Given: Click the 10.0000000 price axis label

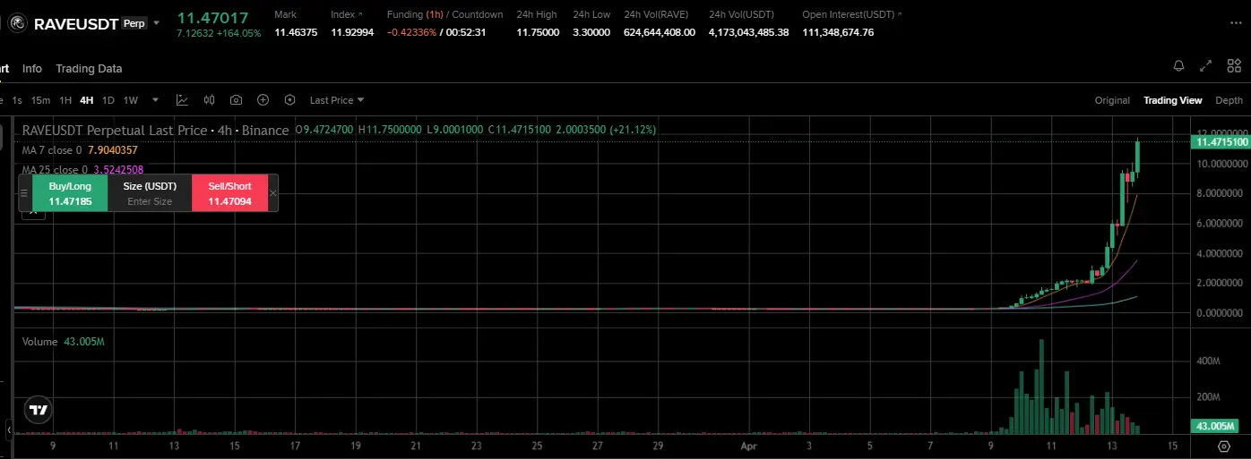Looking at the screenshot, I should point(1221,164).
